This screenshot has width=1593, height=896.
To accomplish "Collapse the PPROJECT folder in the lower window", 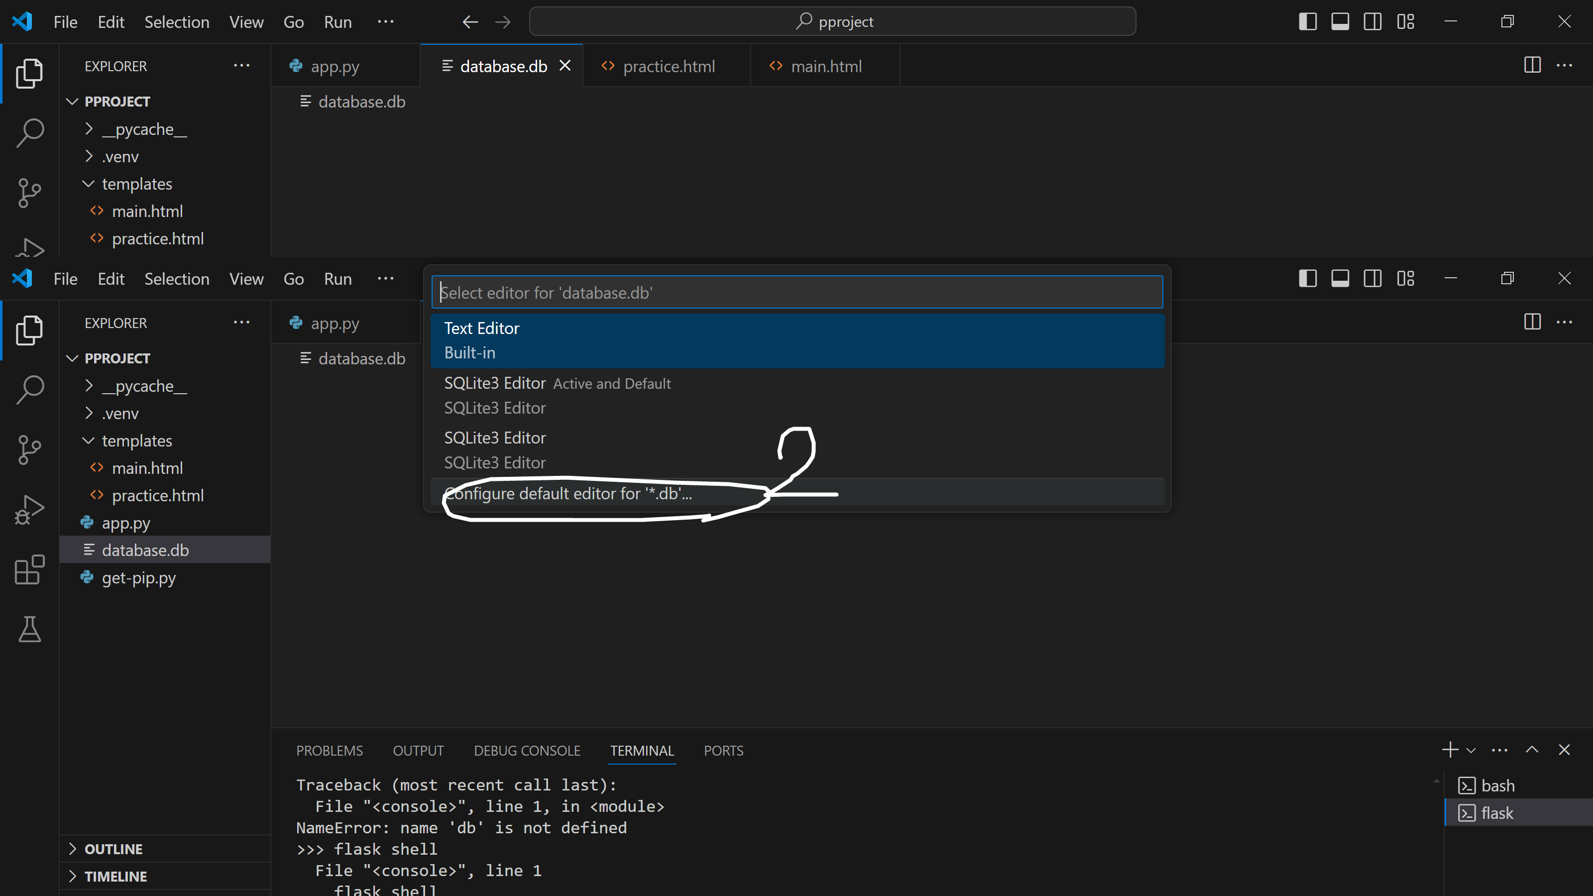I will (72, 358).
